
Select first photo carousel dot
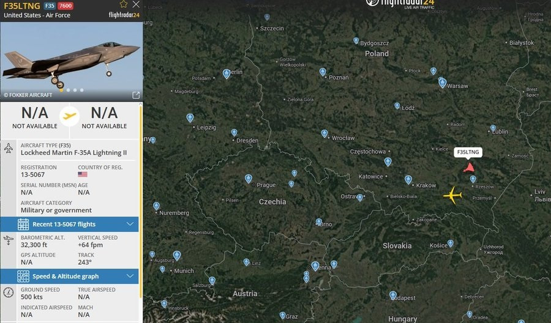pyautogui.click(x=61, y=90)
